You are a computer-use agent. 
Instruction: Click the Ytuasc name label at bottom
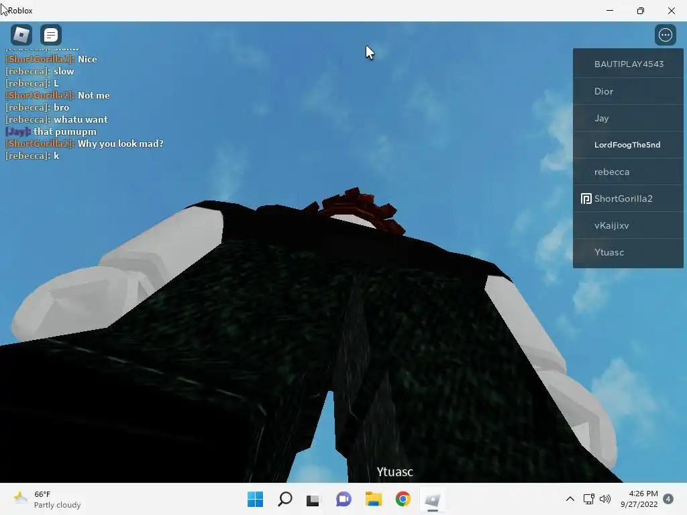(x=394, y=471)
